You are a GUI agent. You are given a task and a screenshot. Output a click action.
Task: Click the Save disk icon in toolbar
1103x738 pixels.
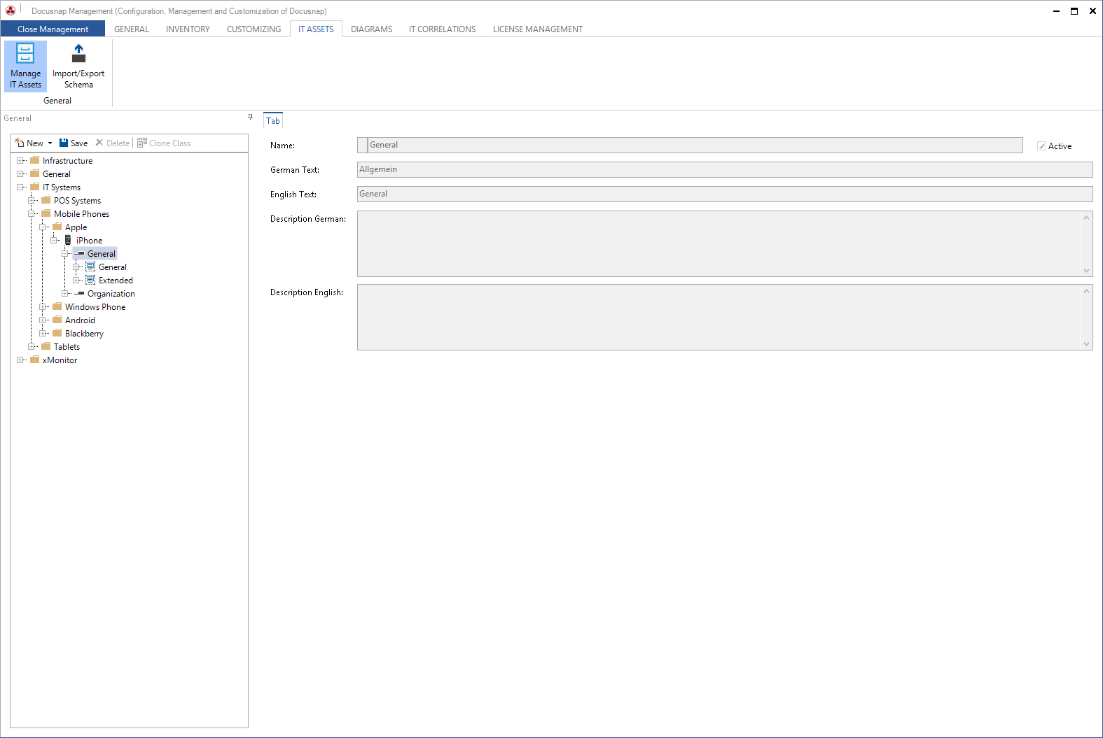pyautogui.click(x=64, y=143)
